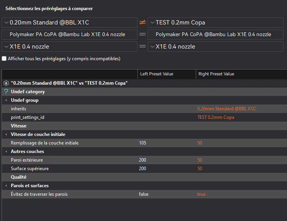The height and width of the screenshot is (221, 287).
Task: Click the question mark icon beside Undef category
Action: 6,92
